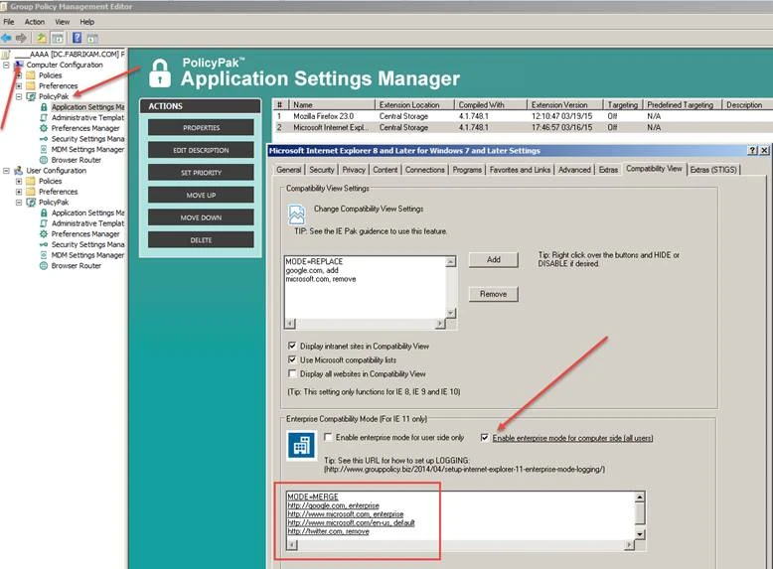Uncheck Use Microsoft compatibility lists
Screen dimensions: 773x569
coord(292,359)
